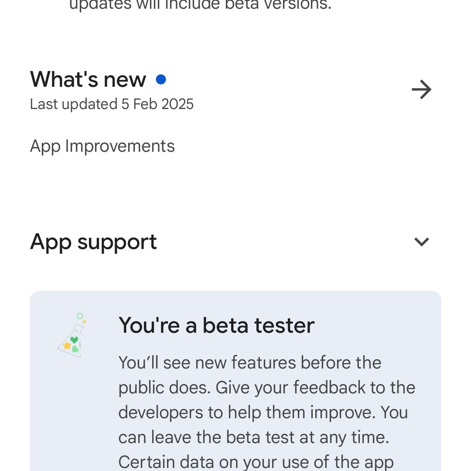Click the blue new-update dot indicator
This screenshot has height=471, width=471.
(161, 79)
